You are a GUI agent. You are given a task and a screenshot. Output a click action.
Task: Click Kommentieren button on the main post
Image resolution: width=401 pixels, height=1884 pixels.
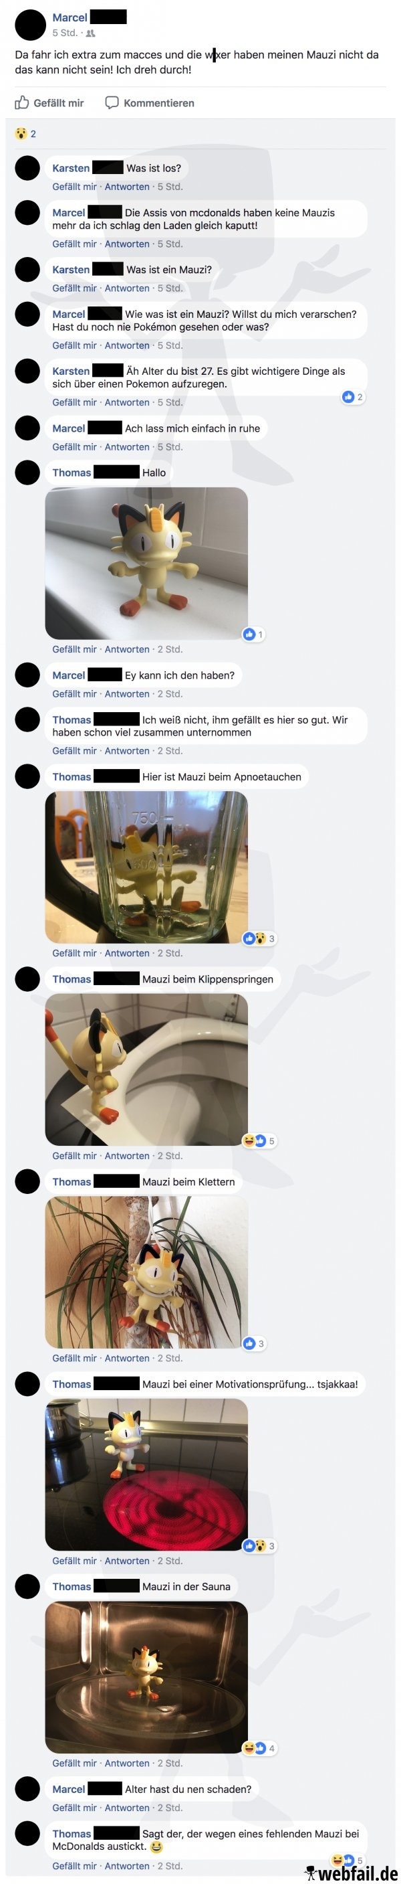pyautogui.click(x=150, y=103)
